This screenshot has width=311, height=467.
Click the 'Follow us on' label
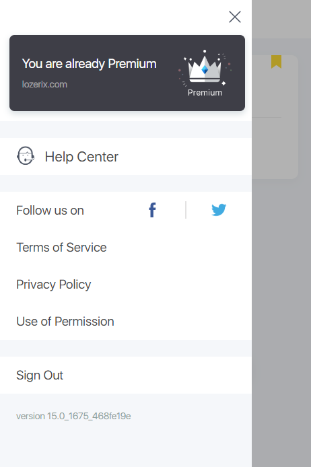[x=50, y=211]
